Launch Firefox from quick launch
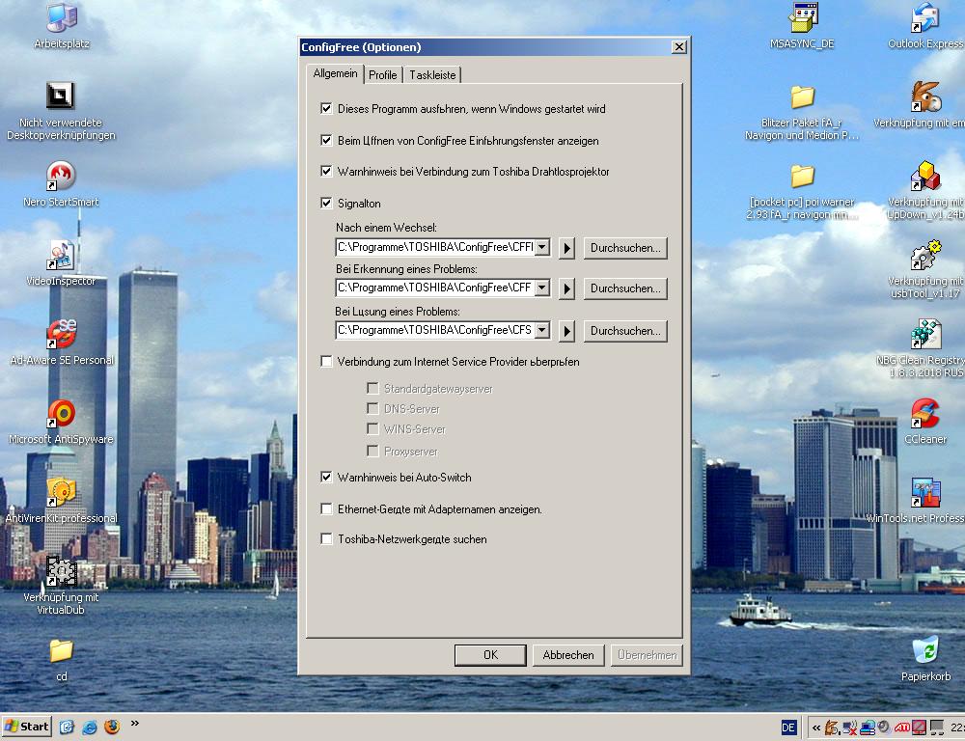This screenshot has width=965, height=741. [x=112, y=727]
